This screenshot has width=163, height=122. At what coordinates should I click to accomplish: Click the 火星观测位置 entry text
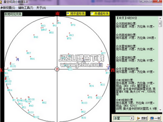[126, 58]
